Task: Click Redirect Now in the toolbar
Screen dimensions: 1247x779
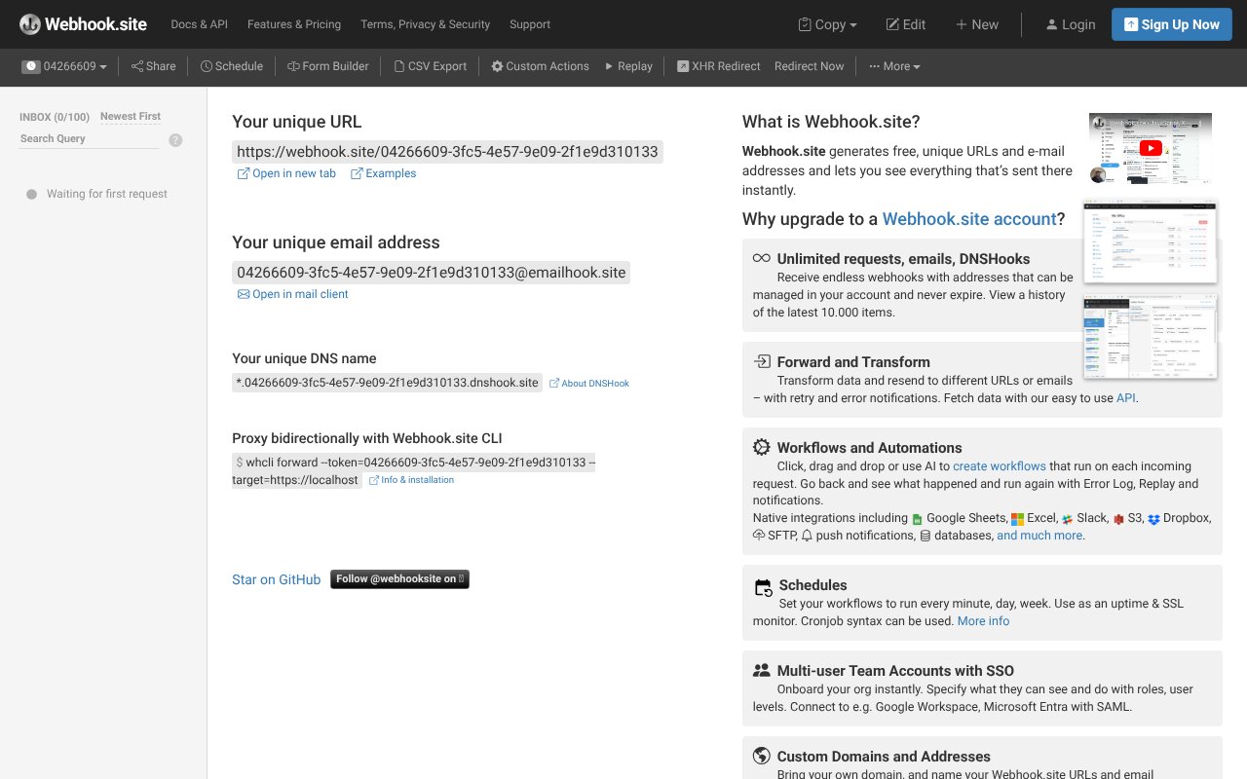Action: [809, 65]
